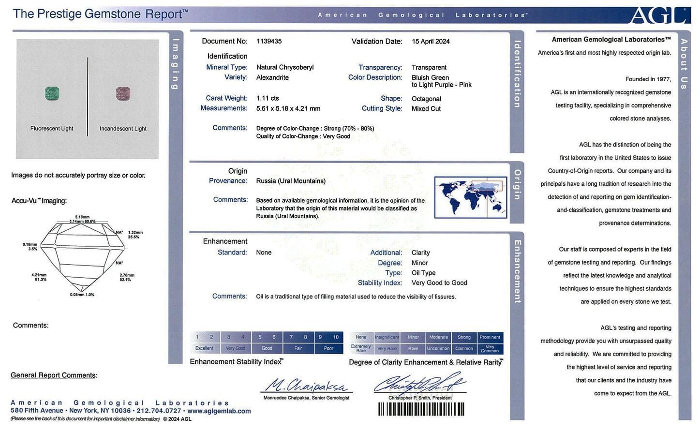Click the oil filling comment in Enhancement section
This screenshot has height=431, width=700.
tap(356, 297)
